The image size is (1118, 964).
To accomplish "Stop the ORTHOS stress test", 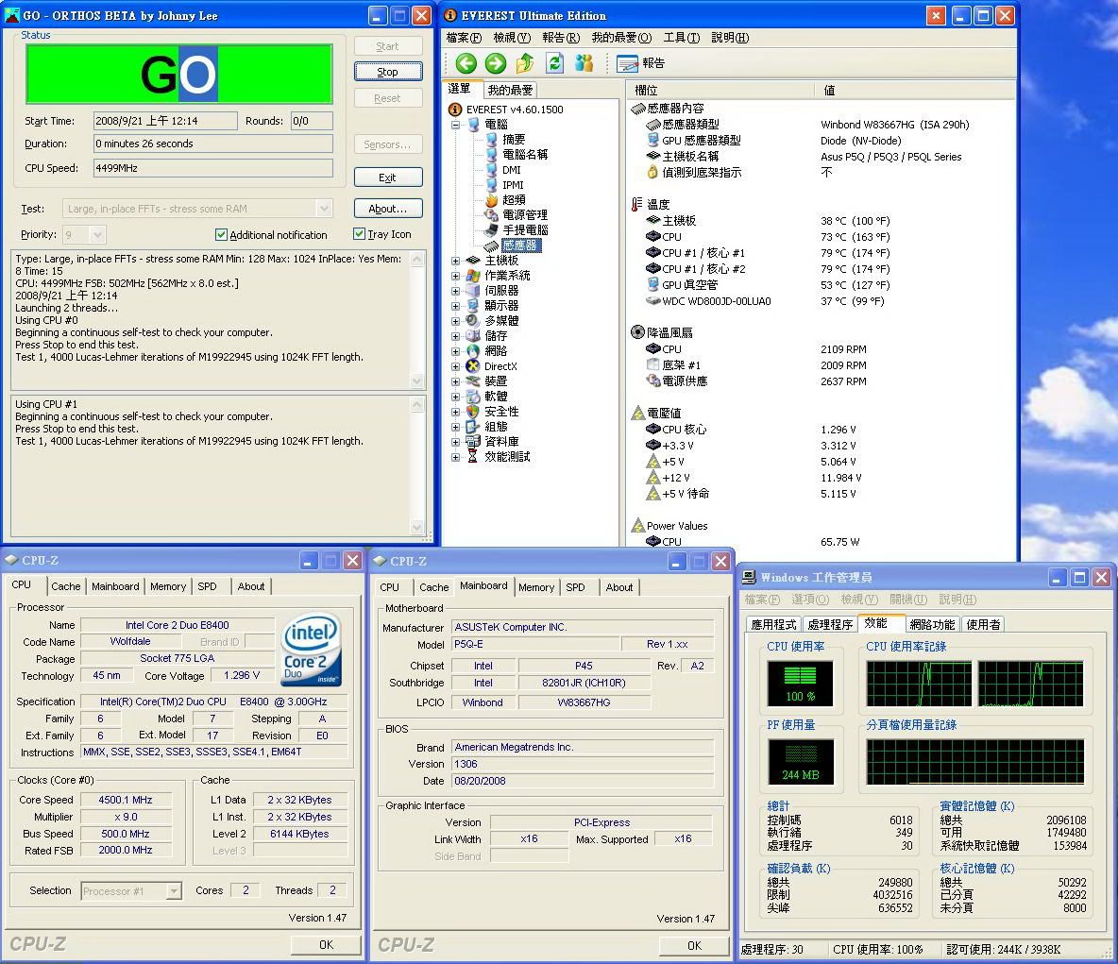I will tap(388, 72).
